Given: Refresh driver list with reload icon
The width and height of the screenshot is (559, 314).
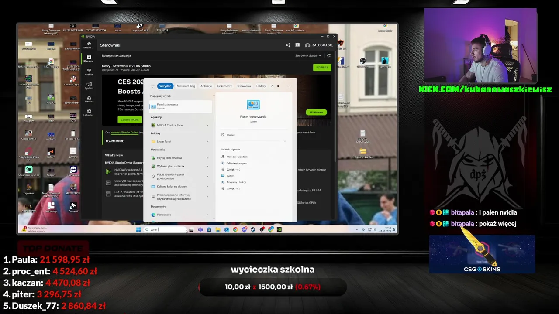Looking at the screenshot, I should click(x=329, y=55).
